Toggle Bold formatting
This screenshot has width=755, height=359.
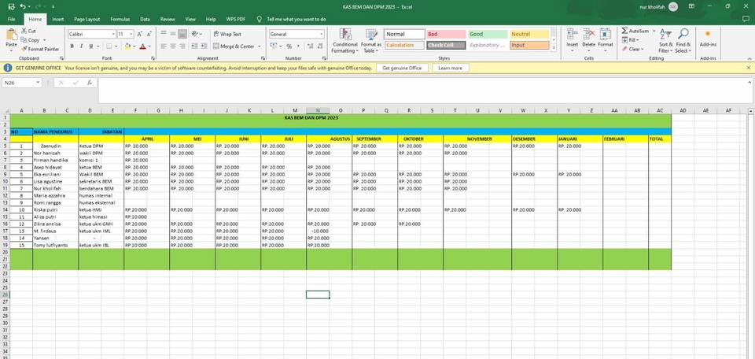[72, 46]
